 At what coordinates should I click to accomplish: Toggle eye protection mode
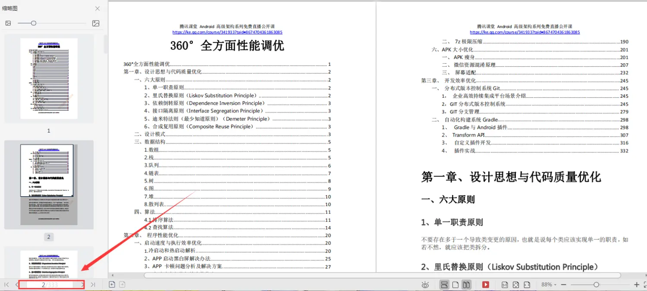425,285
